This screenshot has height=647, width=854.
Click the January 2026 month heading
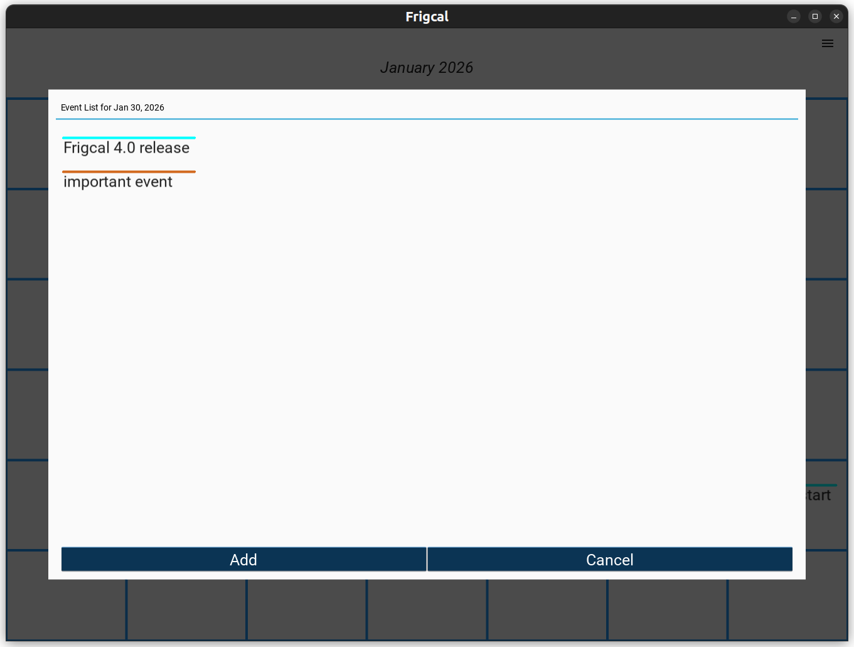pyautogui.click(x=427, y=68)
